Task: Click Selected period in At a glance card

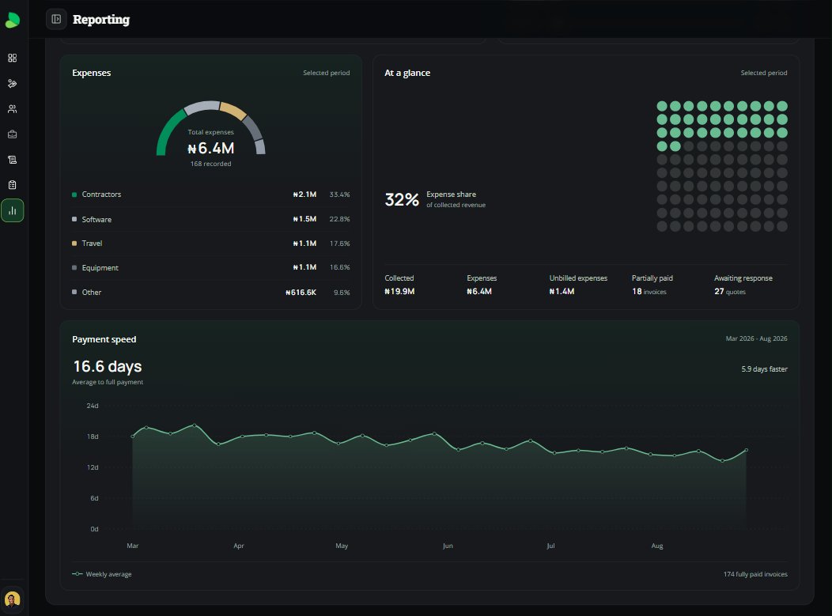Action: [x=763, y=73]
